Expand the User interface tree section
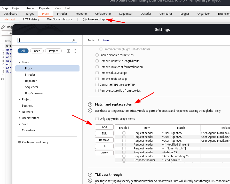Screen dimensions: 230x184 [19, 118]
